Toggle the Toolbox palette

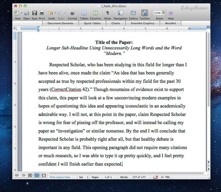(x=145, y=13)
